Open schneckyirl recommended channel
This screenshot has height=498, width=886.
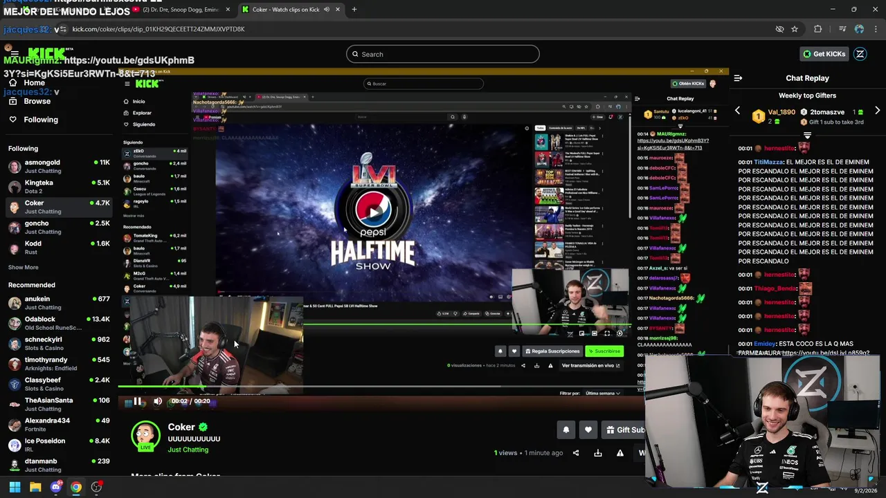click(59, 344)
